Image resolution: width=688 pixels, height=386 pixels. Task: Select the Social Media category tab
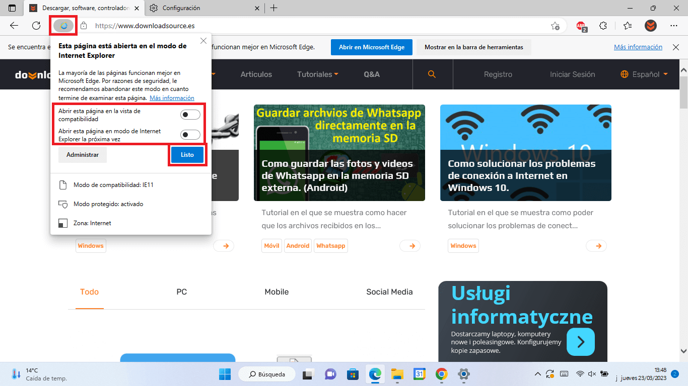(389, 292)
